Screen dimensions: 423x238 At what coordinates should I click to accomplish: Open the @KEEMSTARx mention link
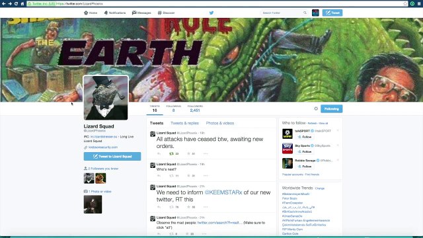click(223, 192)
